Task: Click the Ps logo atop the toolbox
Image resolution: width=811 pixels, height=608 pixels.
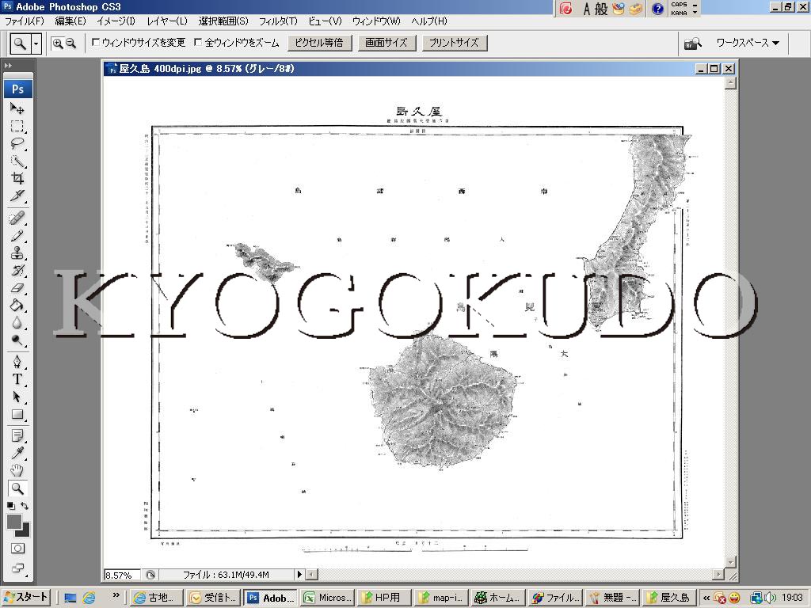Action: pos(18,89)
